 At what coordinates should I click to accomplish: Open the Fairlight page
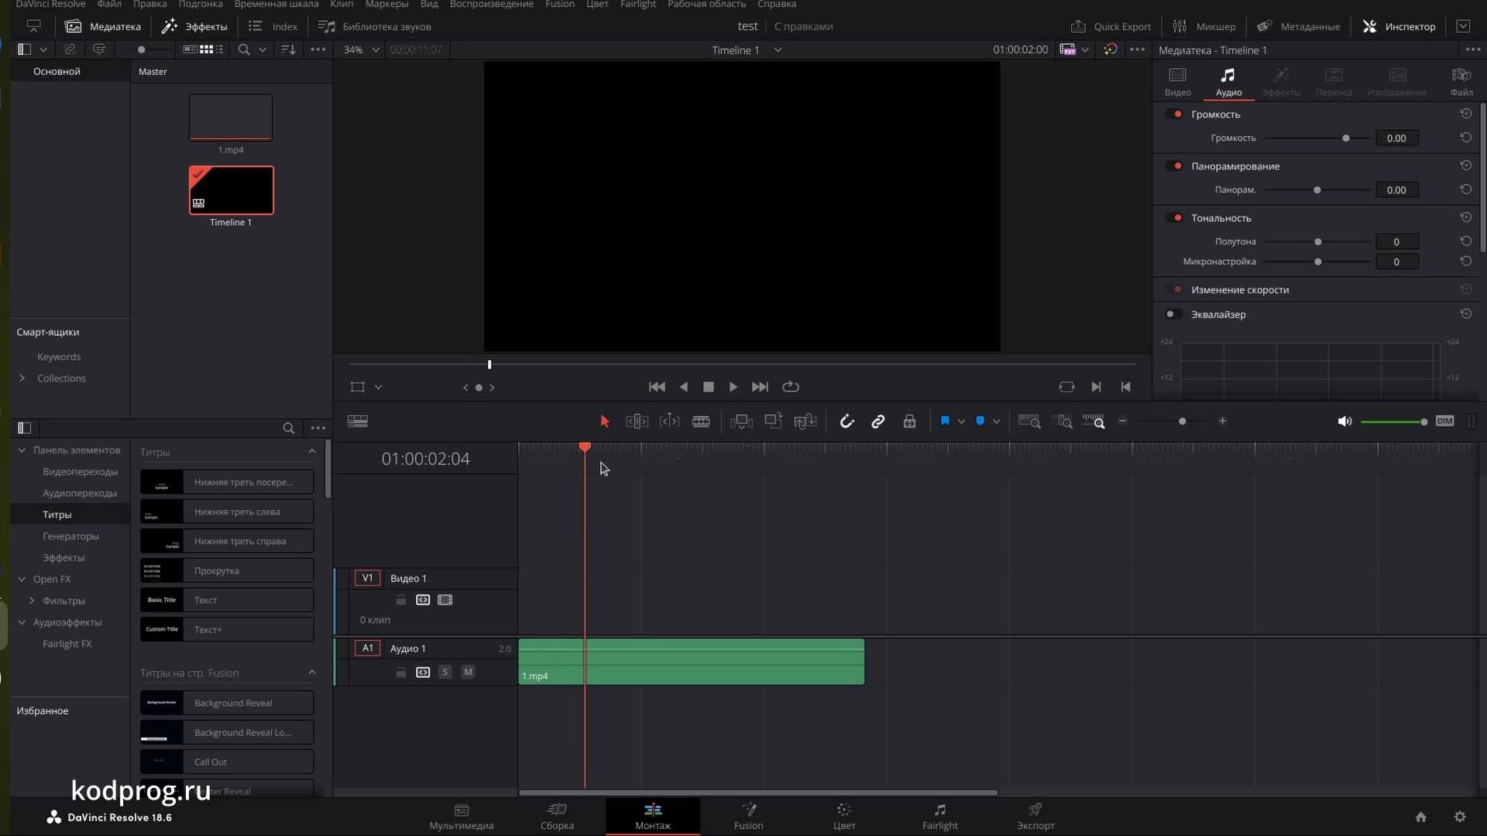click(x=939, y=817)
